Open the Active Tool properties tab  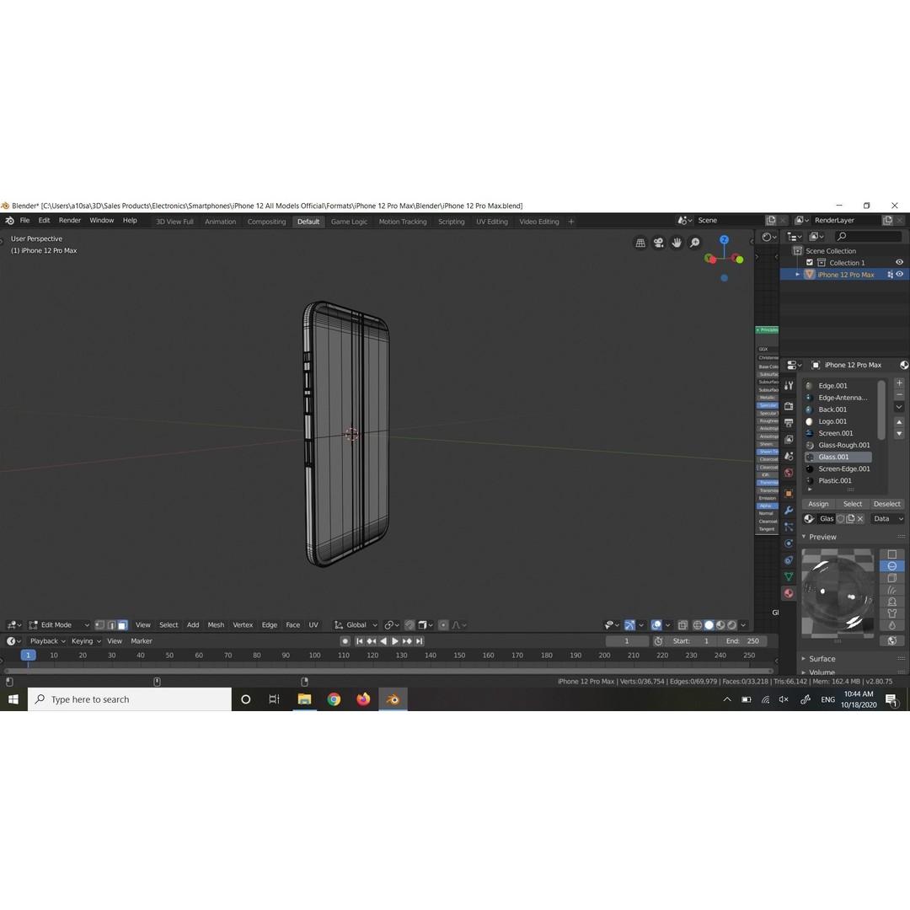coord(788,386)
